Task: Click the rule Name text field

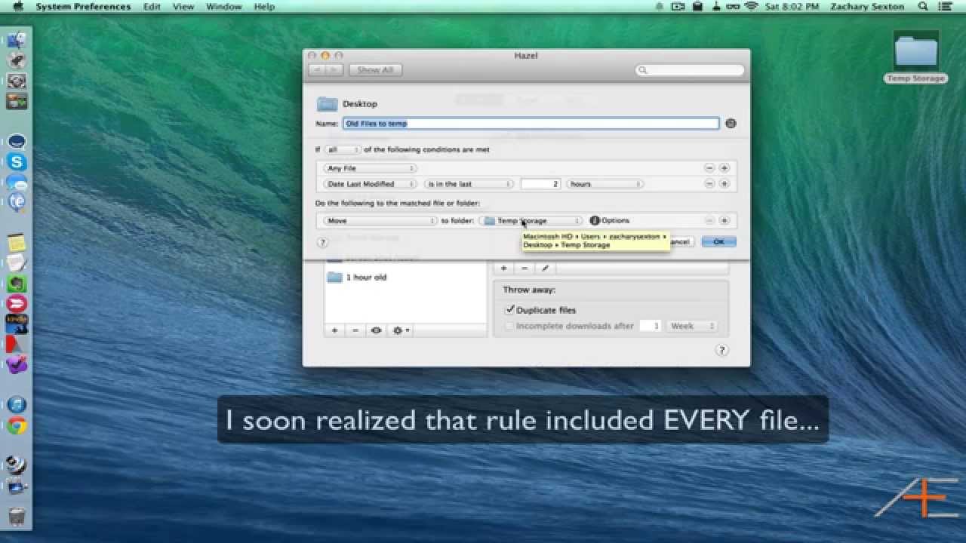Action: tap(531, 124)
